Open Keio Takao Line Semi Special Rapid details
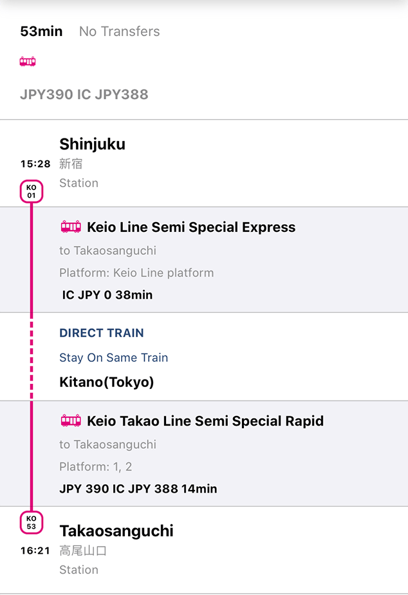The width and height of the screenshot is (408, 595). 205,421
